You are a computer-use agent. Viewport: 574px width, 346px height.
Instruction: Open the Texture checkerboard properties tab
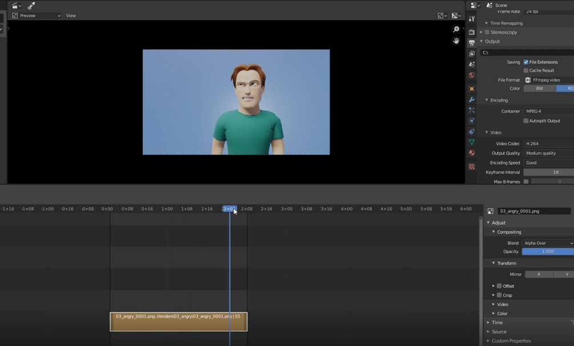pyautogui.click(x=472, y=167)
